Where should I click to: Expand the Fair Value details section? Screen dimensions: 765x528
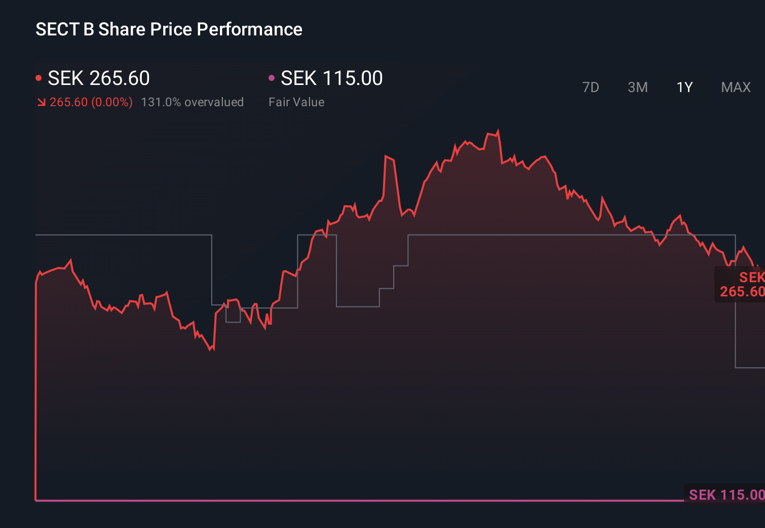coord(296,102)
